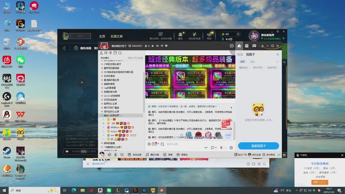Click the orange claim button in YY游戏 popup
345x194 pixels.
coord(320,182)
